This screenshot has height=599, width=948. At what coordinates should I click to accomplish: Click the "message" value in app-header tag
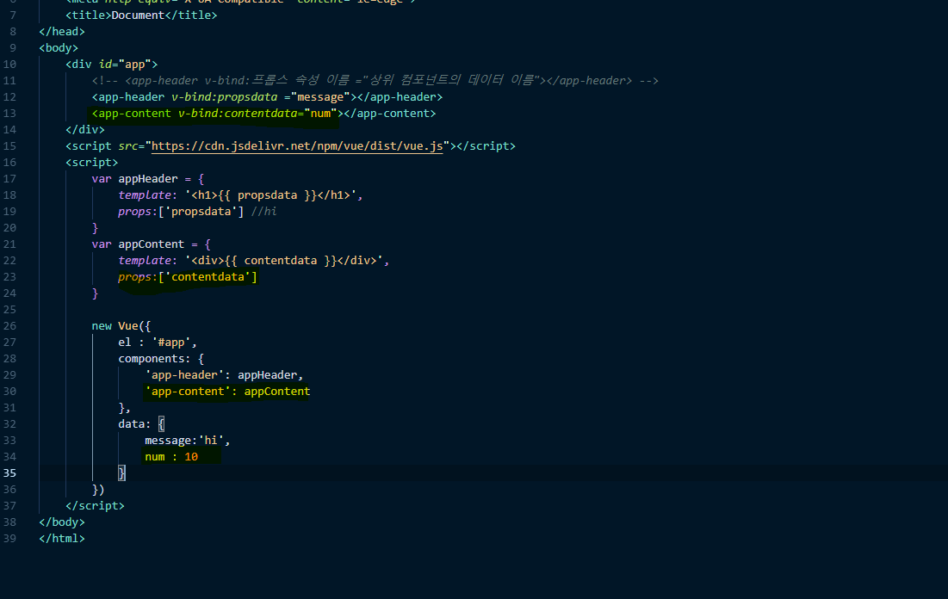click(x=320, y=96)
